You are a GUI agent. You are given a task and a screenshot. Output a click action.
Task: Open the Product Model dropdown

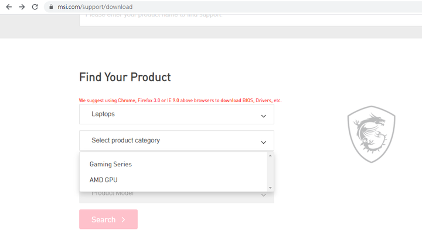(x=176, y=197)
